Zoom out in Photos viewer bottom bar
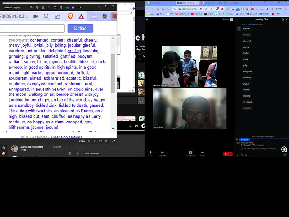The image size is (289, 217). tap(89, 141)
